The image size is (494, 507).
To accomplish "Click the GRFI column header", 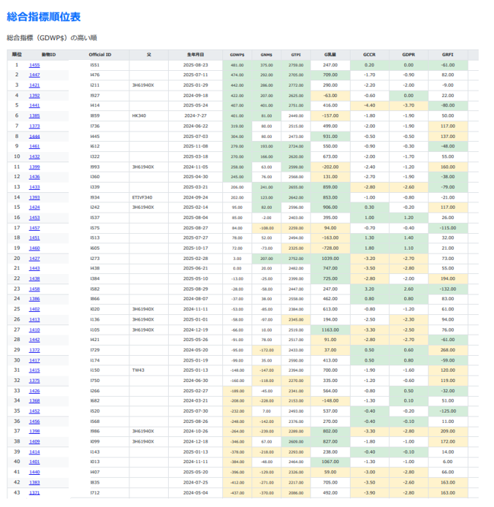I will point(448,55).
